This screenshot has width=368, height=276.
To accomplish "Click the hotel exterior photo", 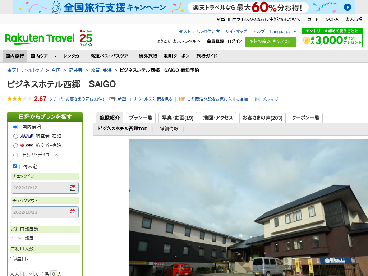I will 249,207.
